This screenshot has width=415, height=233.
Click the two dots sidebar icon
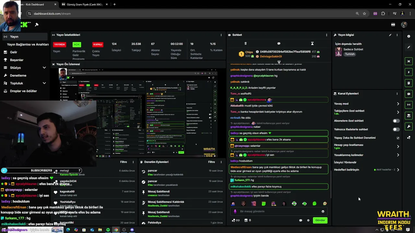pos(409,138)
